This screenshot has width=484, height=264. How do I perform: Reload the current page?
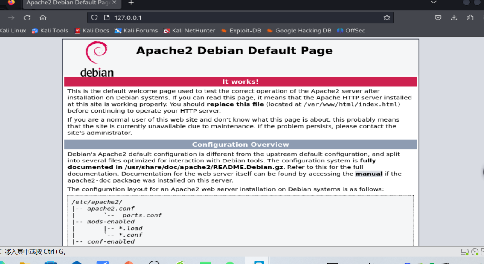click(27, 17)
